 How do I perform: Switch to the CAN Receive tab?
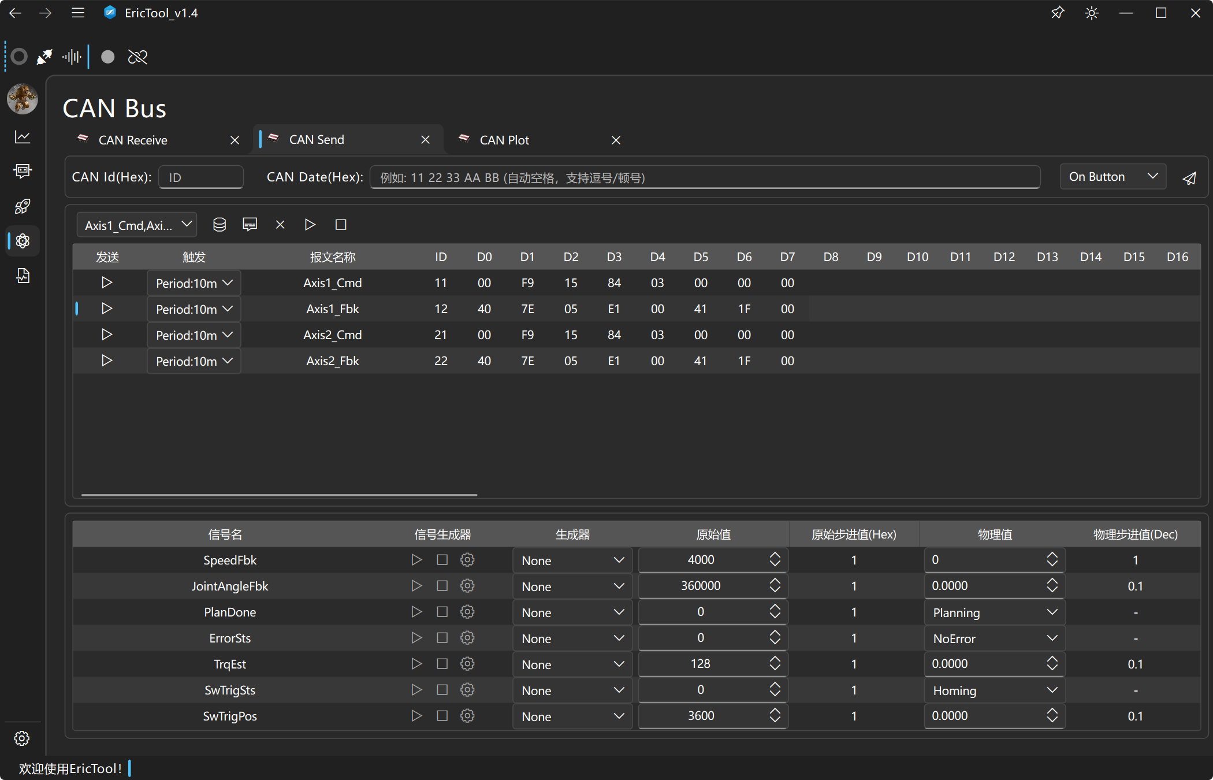coord(133,140)
